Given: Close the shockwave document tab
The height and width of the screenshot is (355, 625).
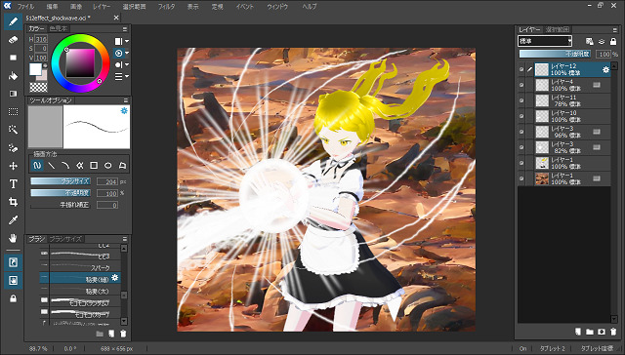Looking at the screenshot, I should tap(116, 18).
